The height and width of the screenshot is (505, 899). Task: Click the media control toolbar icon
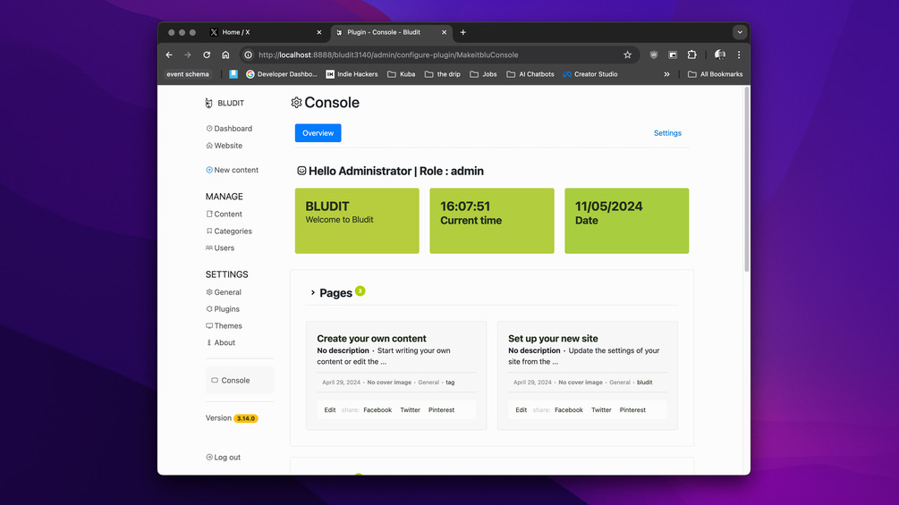click(673, 55)
